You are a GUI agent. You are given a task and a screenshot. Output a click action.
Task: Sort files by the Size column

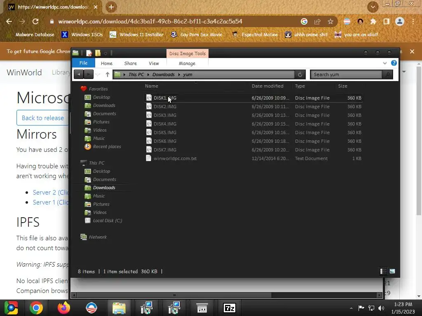tap(342, 86)
